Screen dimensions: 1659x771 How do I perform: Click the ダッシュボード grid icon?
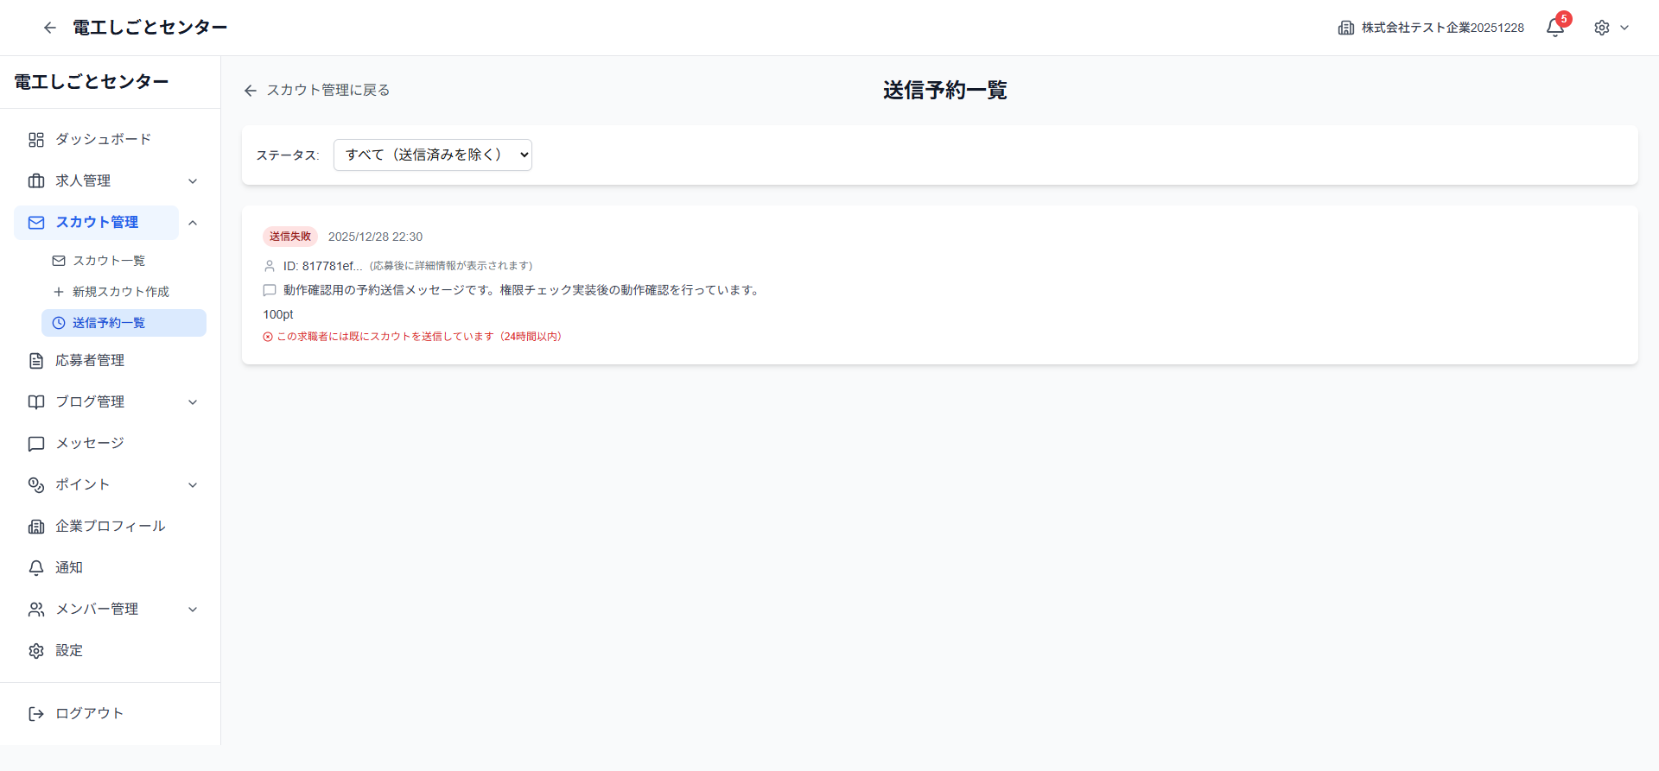(x=36, y=139)
